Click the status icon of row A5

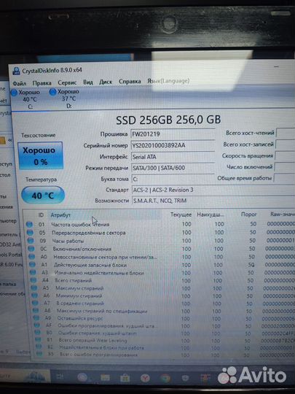34,288
